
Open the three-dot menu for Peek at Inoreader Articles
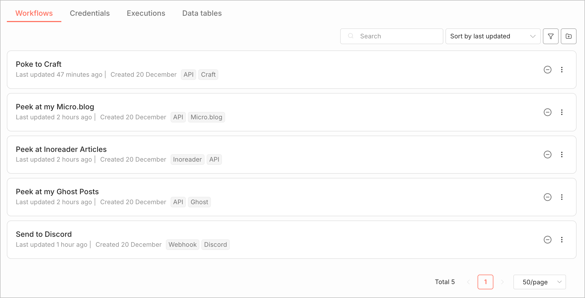562,155
